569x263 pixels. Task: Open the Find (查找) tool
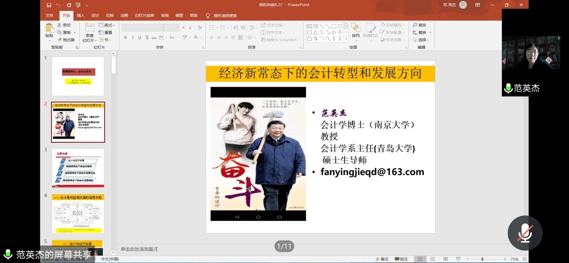(420, 25)
